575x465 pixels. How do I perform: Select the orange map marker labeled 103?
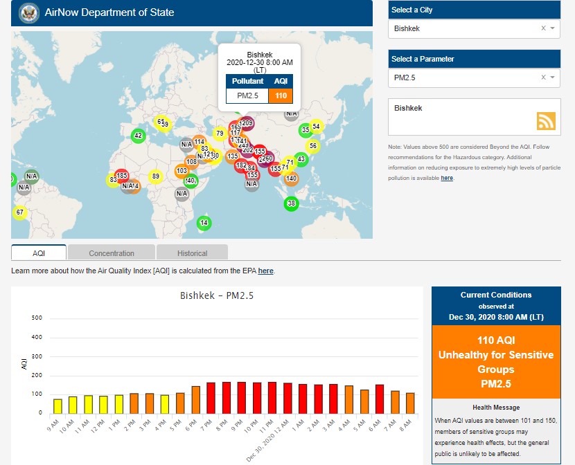182,171
